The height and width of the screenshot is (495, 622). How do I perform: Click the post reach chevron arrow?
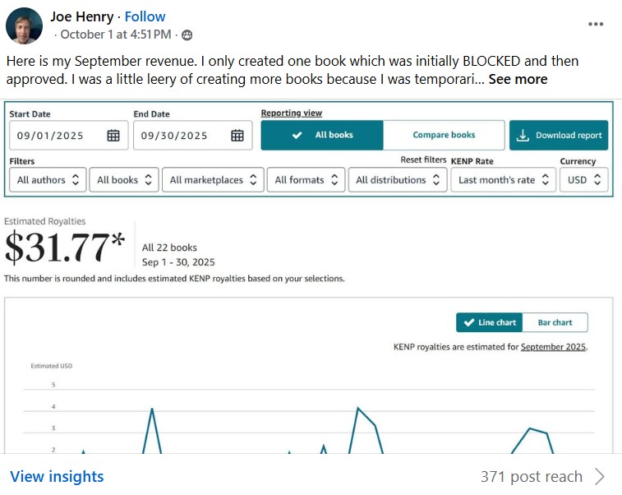600,477
